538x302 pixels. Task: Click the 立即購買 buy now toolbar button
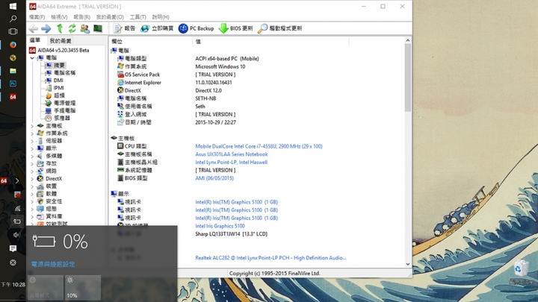point(157,28)
